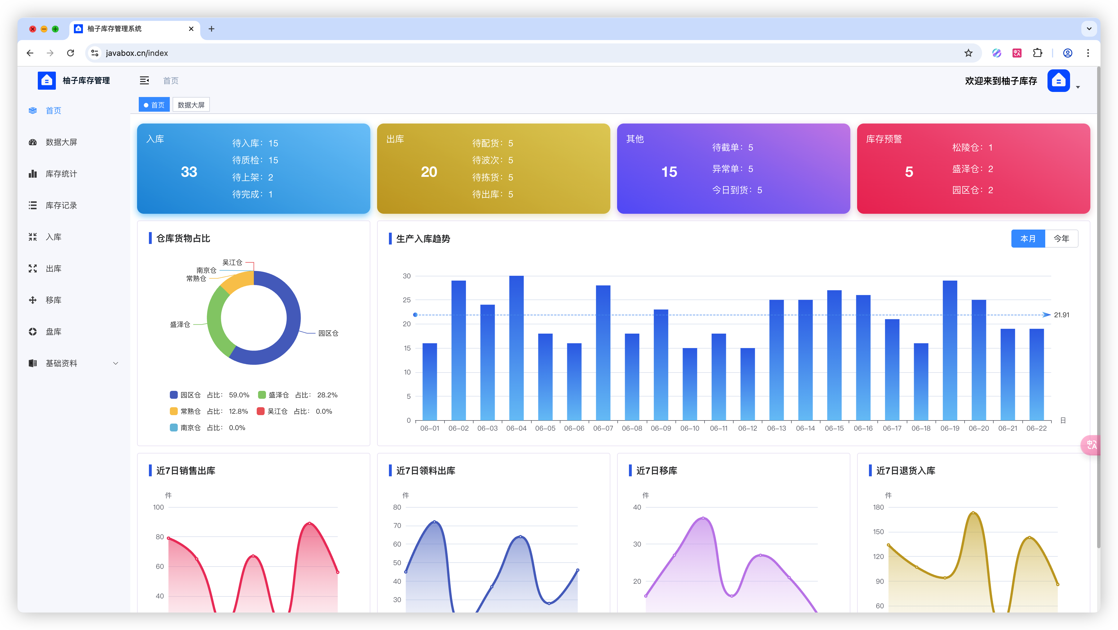The image size is (1118, 630).
Task: Click the 库存统计 bar chart sidebar icon
Action: coord(32,174)
